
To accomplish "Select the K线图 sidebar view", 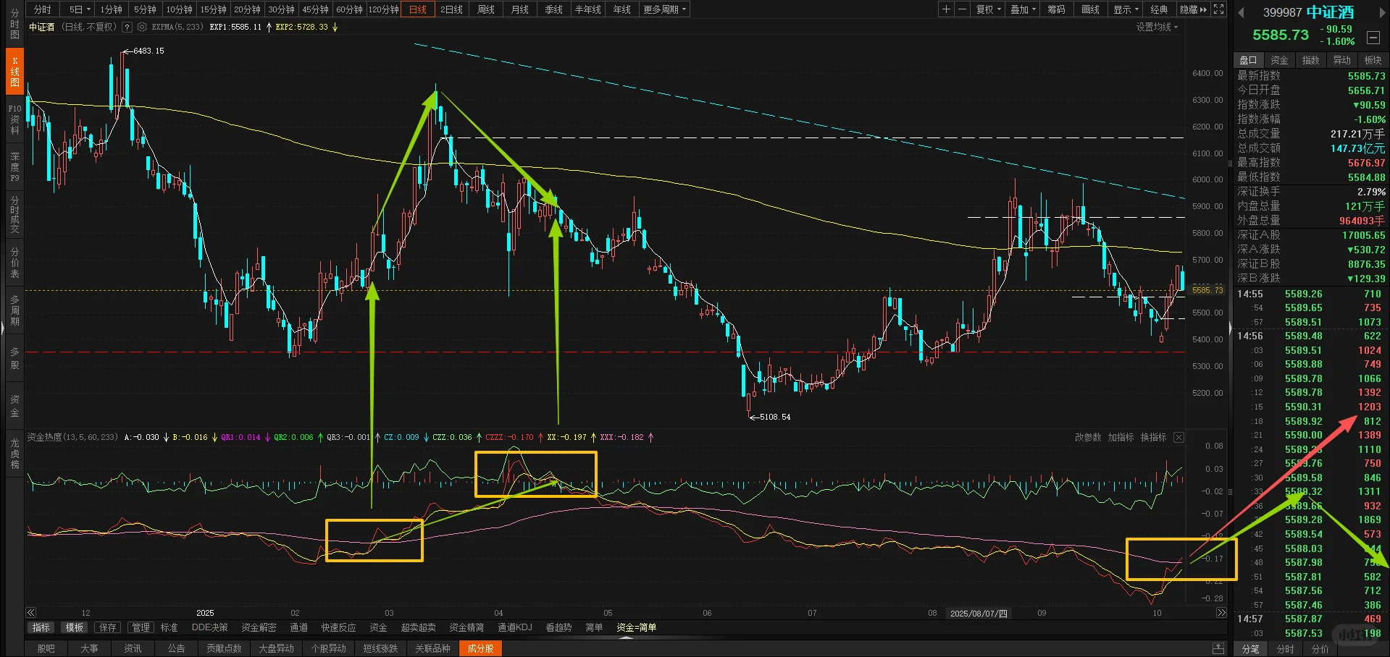I will [14, 72].
